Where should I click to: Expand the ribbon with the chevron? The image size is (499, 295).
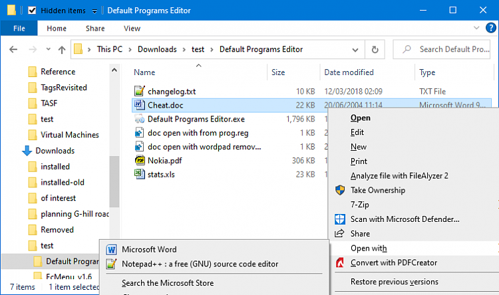[475, 29]
